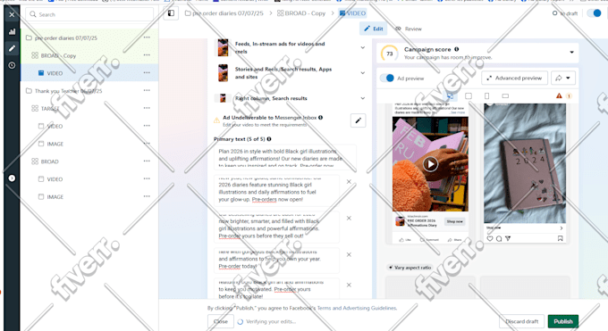Remove the primary text ending 'before it's too late'
Screen dimensions: 608x331
[x=349, y=285]
